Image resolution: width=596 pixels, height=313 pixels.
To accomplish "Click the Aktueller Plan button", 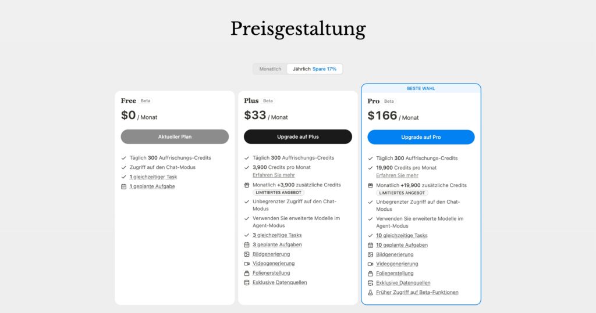I will pos(175,137).
